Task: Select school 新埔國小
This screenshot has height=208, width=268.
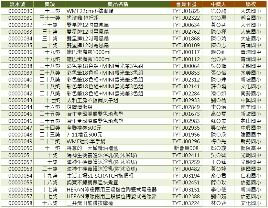Action: coord(251,190)
